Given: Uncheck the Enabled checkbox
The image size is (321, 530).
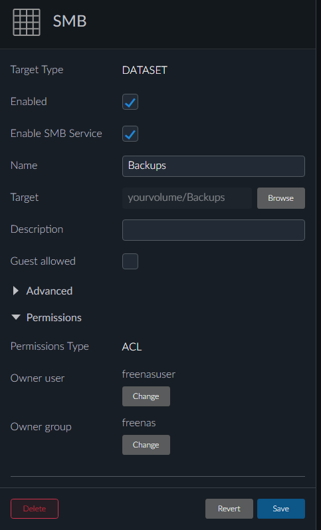Looking at the screenshot, I should click(x=130, y=102).
